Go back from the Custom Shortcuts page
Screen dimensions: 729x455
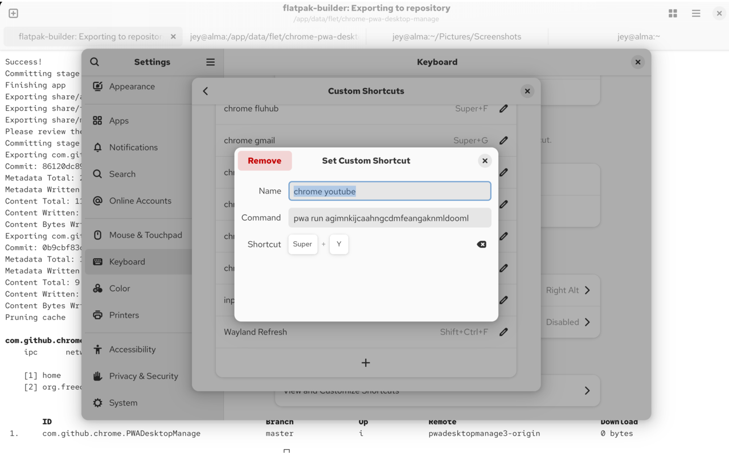click(x=206, y=91)
